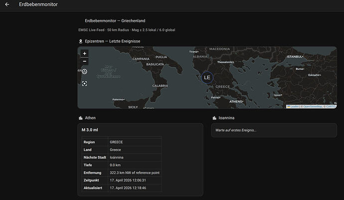Select the heading Erdbebenmonitor — Griechenland
This screenshot has width=344, height=200.
115,21
